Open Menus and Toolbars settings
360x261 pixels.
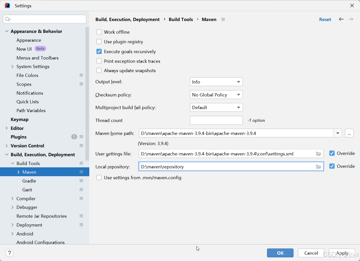(x=38, y=58)
